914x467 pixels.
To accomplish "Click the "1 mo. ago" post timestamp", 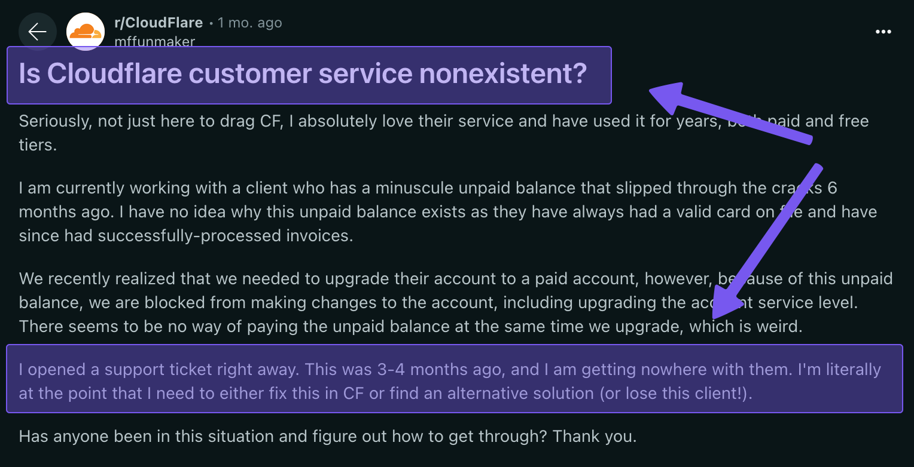I will (249, 23).
